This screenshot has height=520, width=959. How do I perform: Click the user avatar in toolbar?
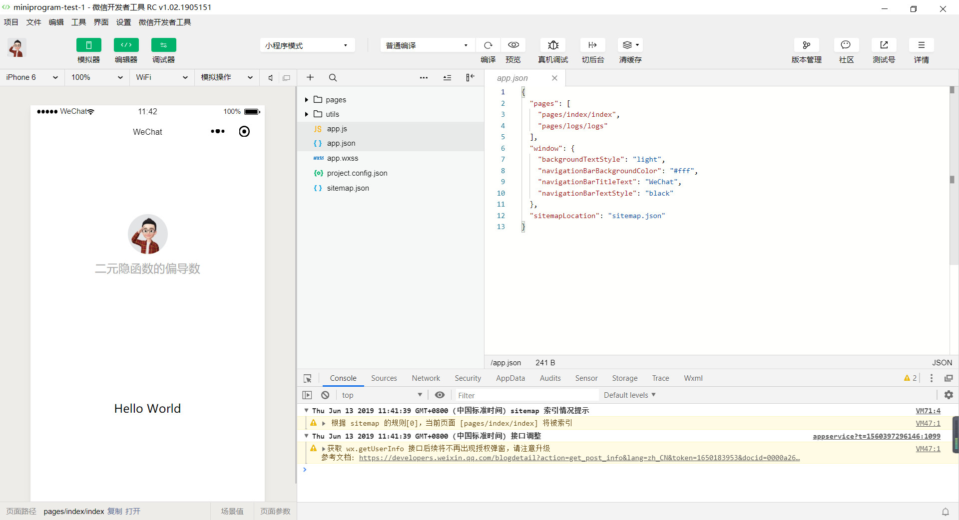click(17, 48)
